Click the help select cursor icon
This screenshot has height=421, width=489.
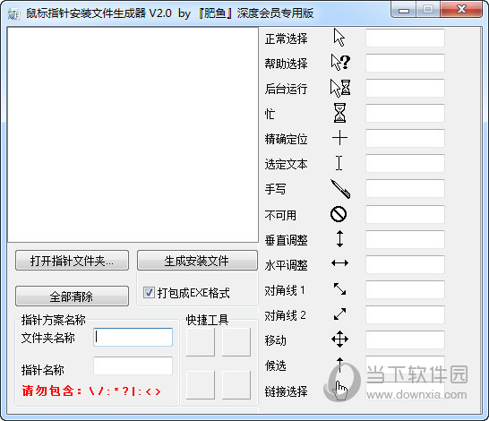tap(340, 63)
